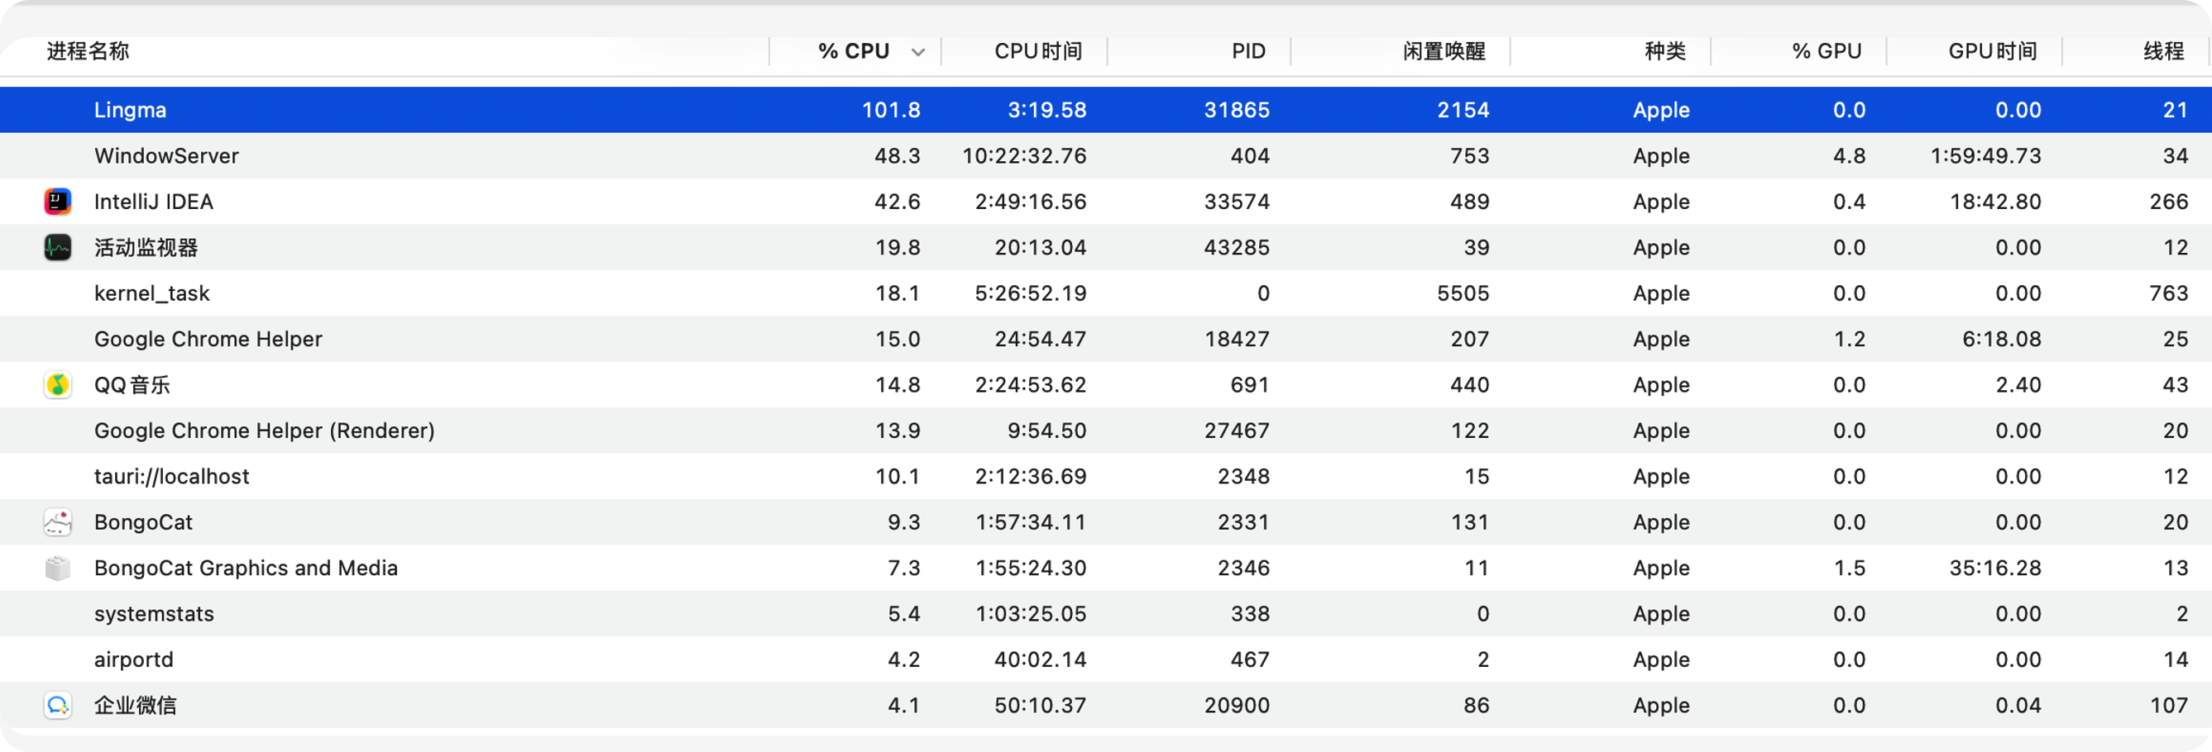Select the BongoCat Graphics and Media name
This screenshot has width=2212, height=752.
coord(247,568)
